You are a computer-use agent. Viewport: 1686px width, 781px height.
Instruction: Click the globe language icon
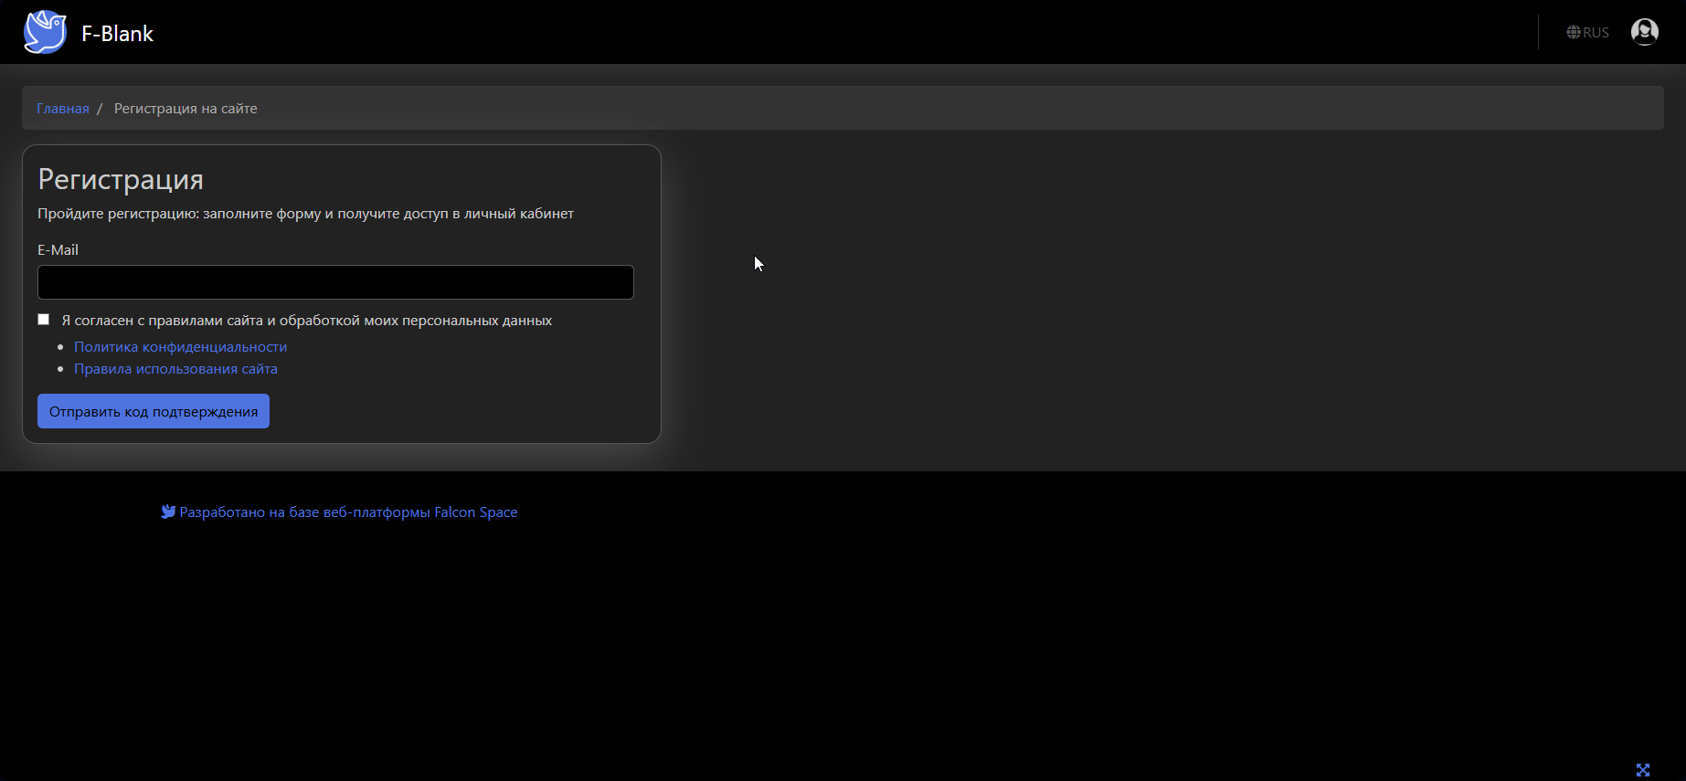pyautogui.click(x=1573, y=32)
